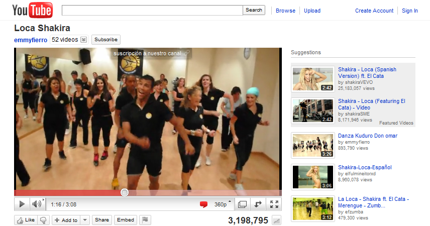Click the Loca Shakira video title
This screenshot has width=430, height=226.
pyautogui.click(x=42, y=28)
